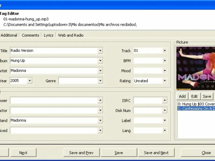
Task: Select the '1: Confessions On A D' entry
Action: click(x=196, y=109)
